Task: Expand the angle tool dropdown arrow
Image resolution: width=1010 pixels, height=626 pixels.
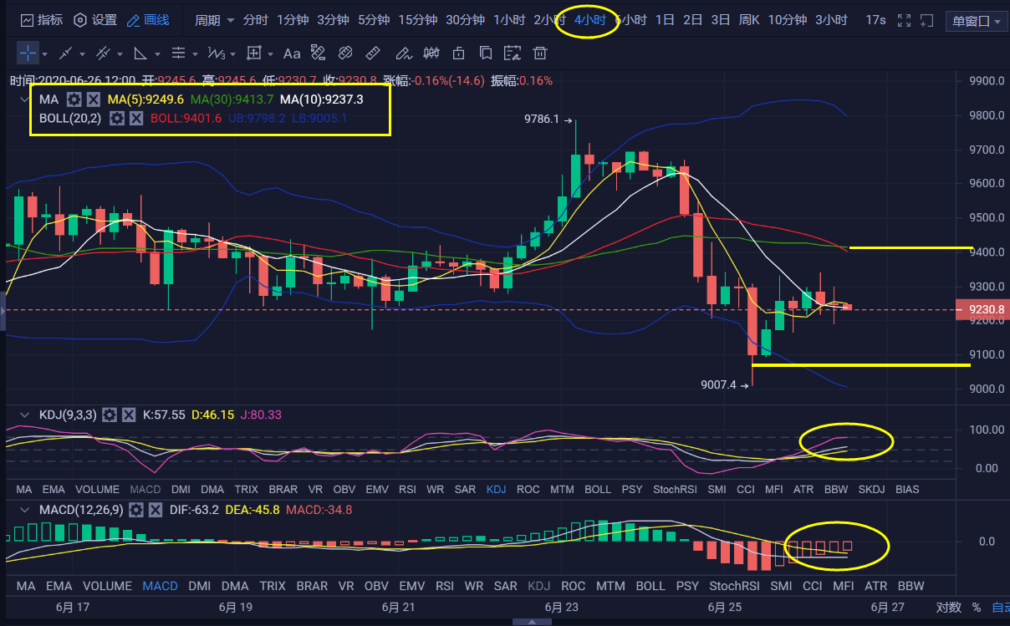Action: point(157,54)
